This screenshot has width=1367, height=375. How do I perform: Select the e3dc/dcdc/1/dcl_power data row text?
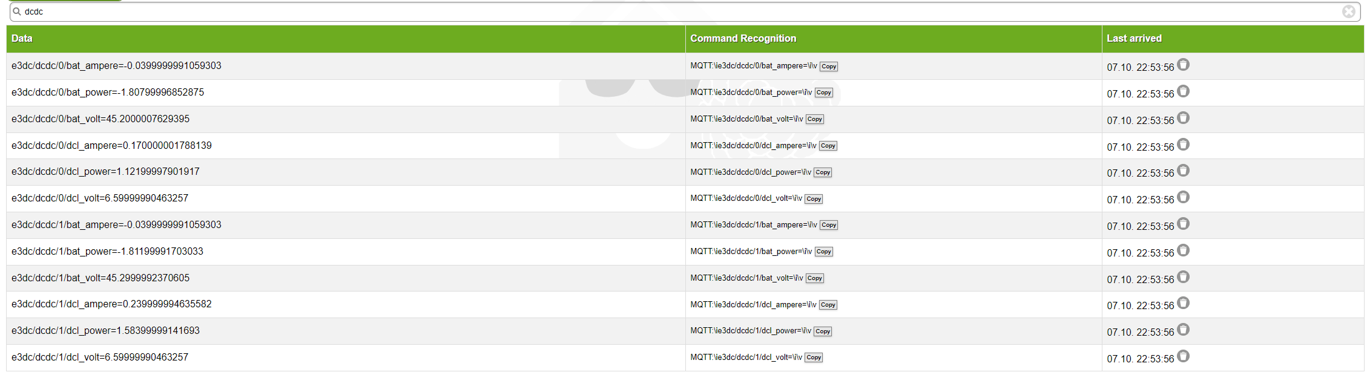tap(105, 331)
